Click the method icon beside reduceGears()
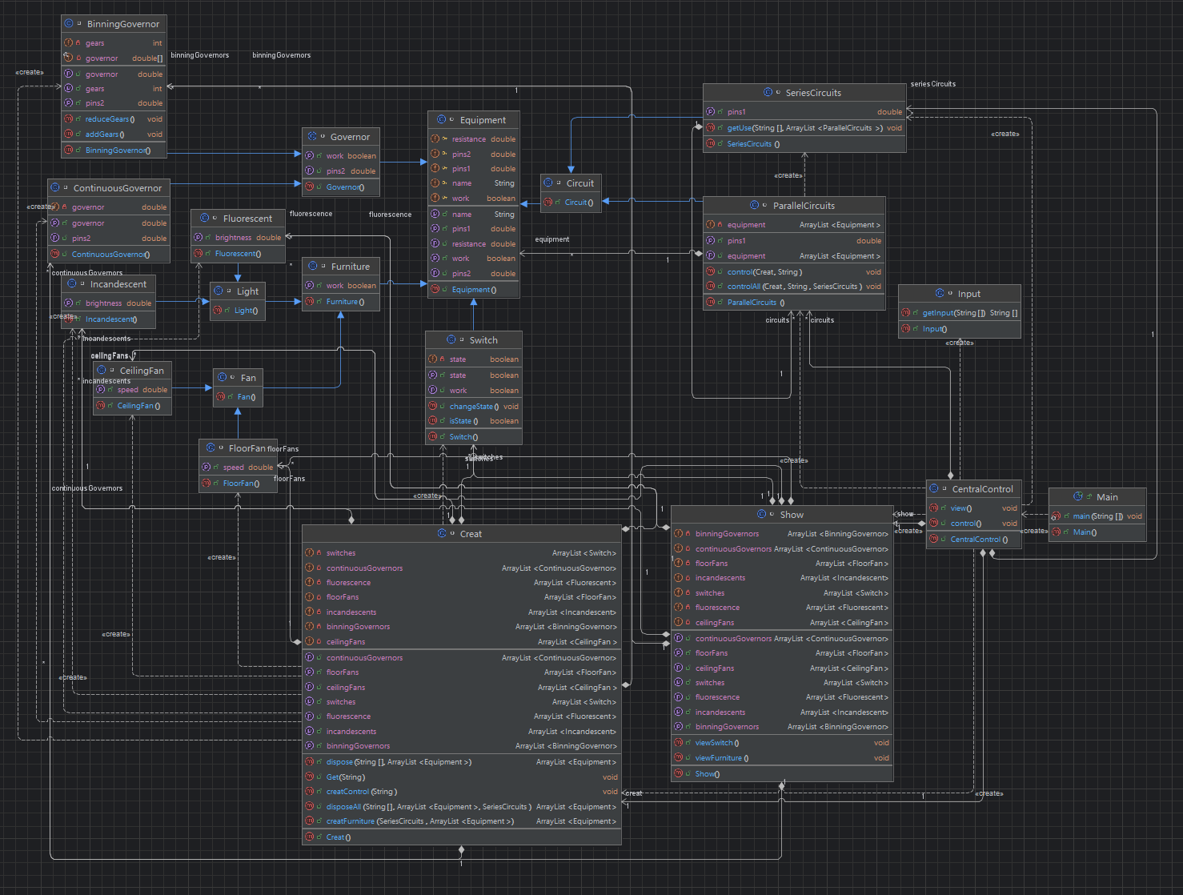1183x895 pixels. click(68, 119)
